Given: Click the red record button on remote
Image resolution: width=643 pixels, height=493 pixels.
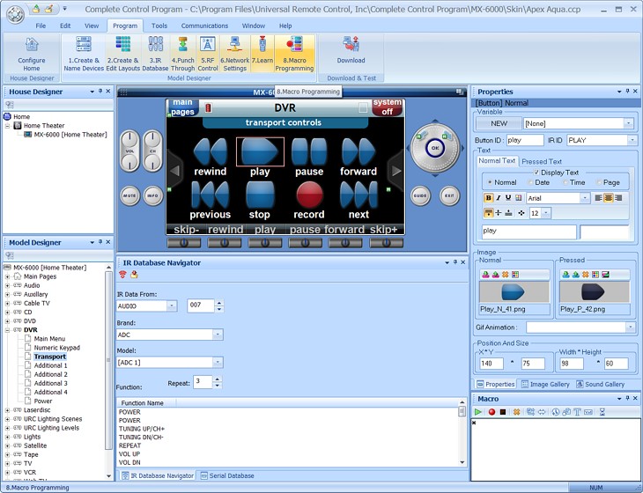Looking at the screenshot, I should [x=309, y=195].
